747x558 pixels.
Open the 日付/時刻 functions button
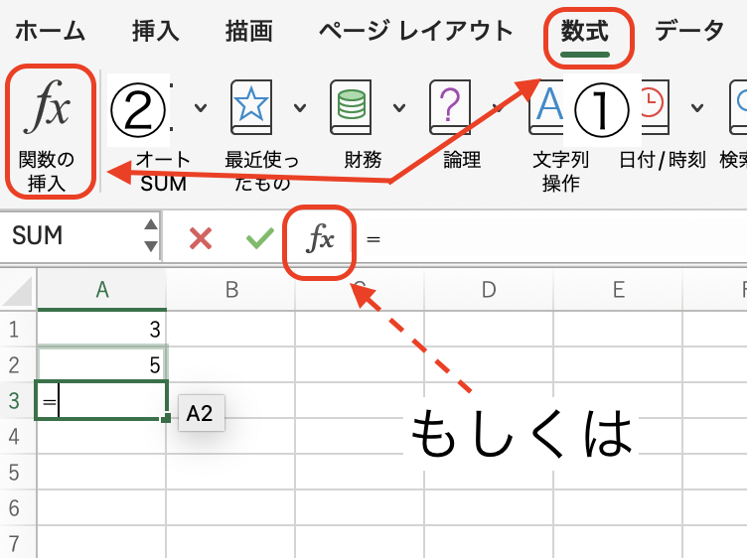[x=662, y=125]
